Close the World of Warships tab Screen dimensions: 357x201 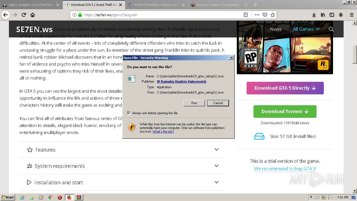(x=184, y=5)
